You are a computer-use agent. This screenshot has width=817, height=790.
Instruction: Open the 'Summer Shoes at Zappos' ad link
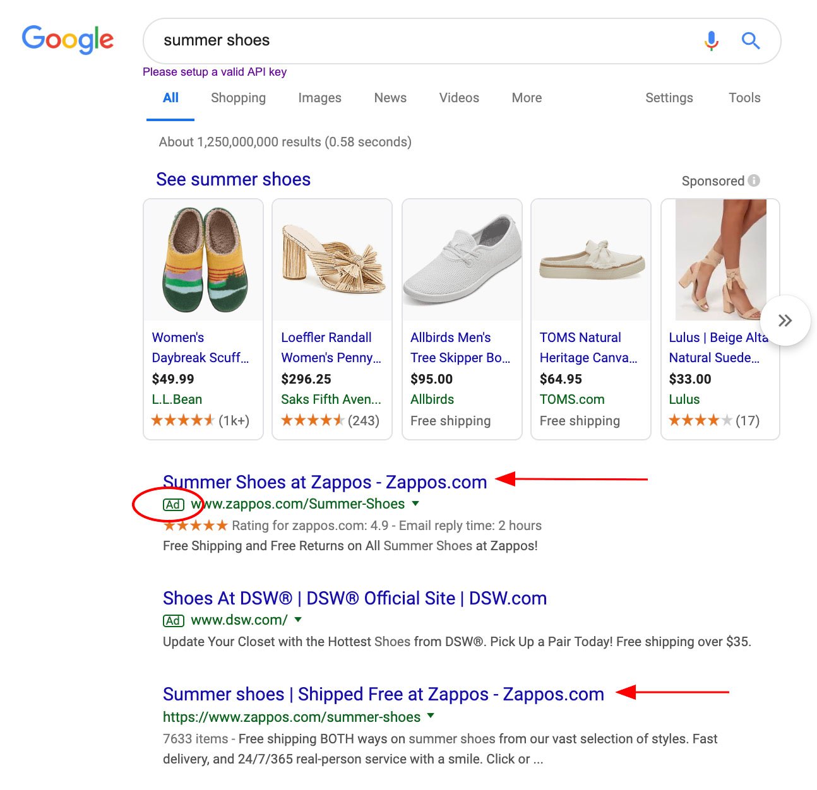(x=325, y=482)
